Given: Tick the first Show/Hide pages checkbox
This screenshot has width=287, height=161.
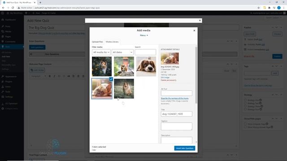Looking at the screenshot, I should pyautogui.click(x=245, y=124).
